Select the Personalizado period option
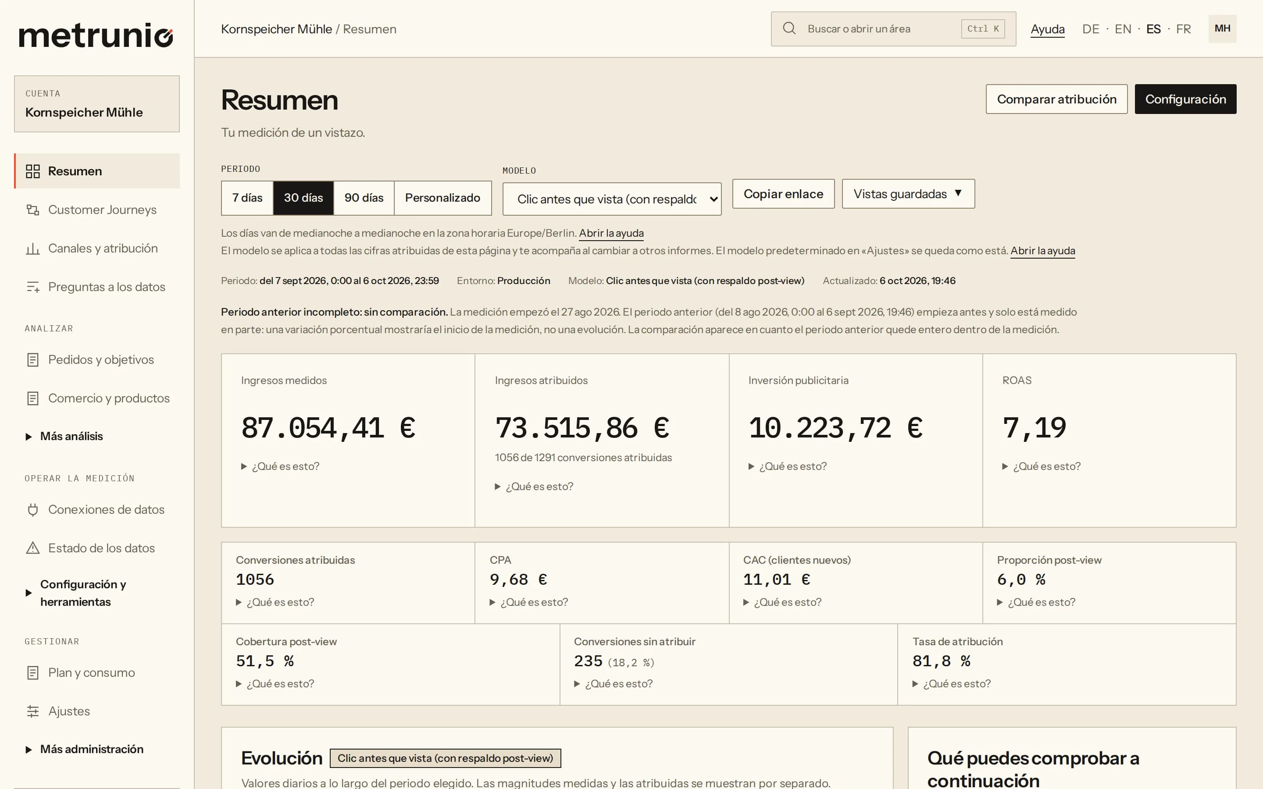 tap(442, 198)
